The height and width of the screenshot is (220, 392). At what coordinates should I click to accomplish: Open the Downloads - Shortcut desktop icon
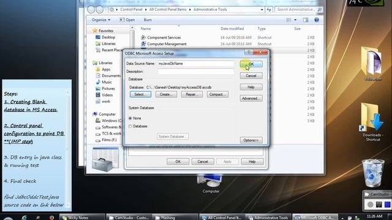373,122
